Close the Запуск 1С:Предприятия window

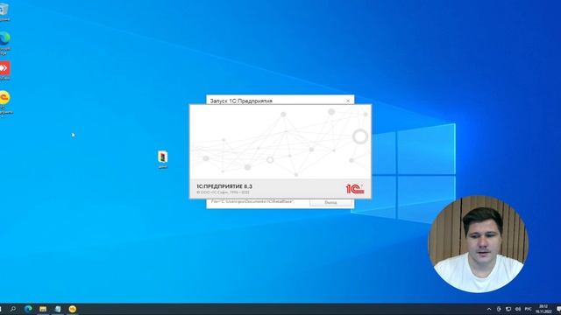point(348,101)
